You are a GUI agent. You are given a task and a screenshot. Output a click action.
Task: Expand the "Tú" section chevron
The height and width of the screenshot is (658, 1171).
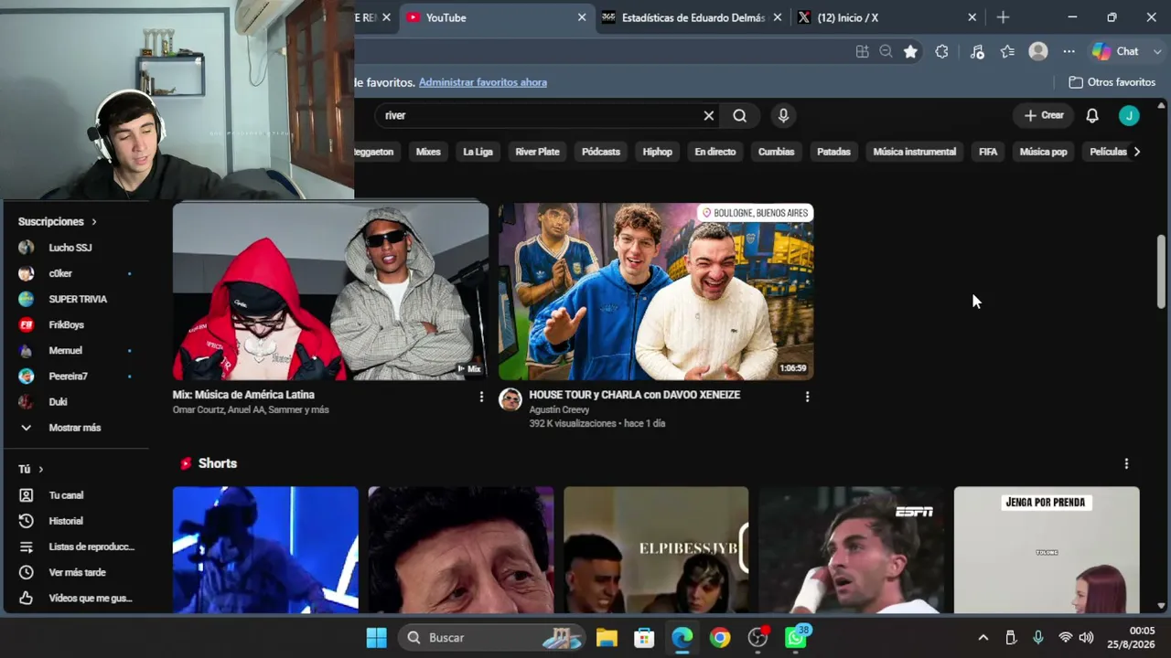click(x=40, y=470)
